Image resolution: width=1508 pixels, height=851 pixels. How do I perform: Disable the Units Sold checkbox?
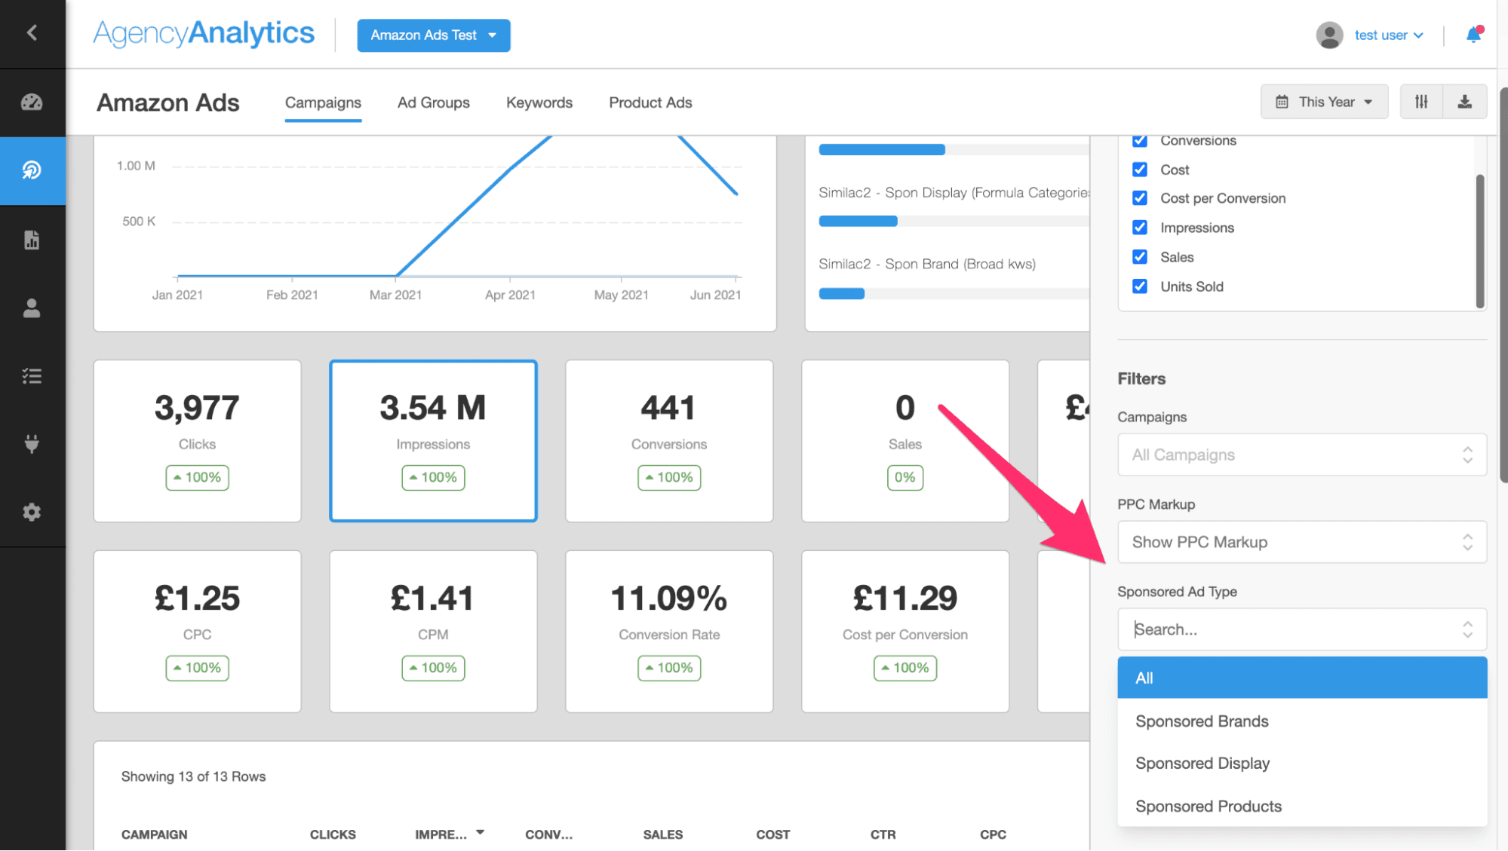1139,286
